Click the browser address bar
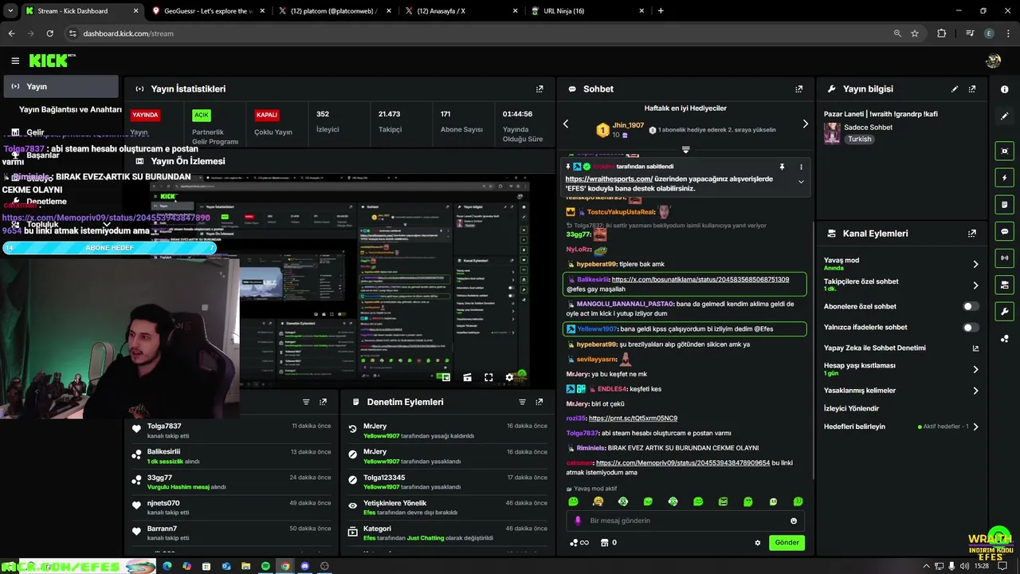 tap(478, 33)
